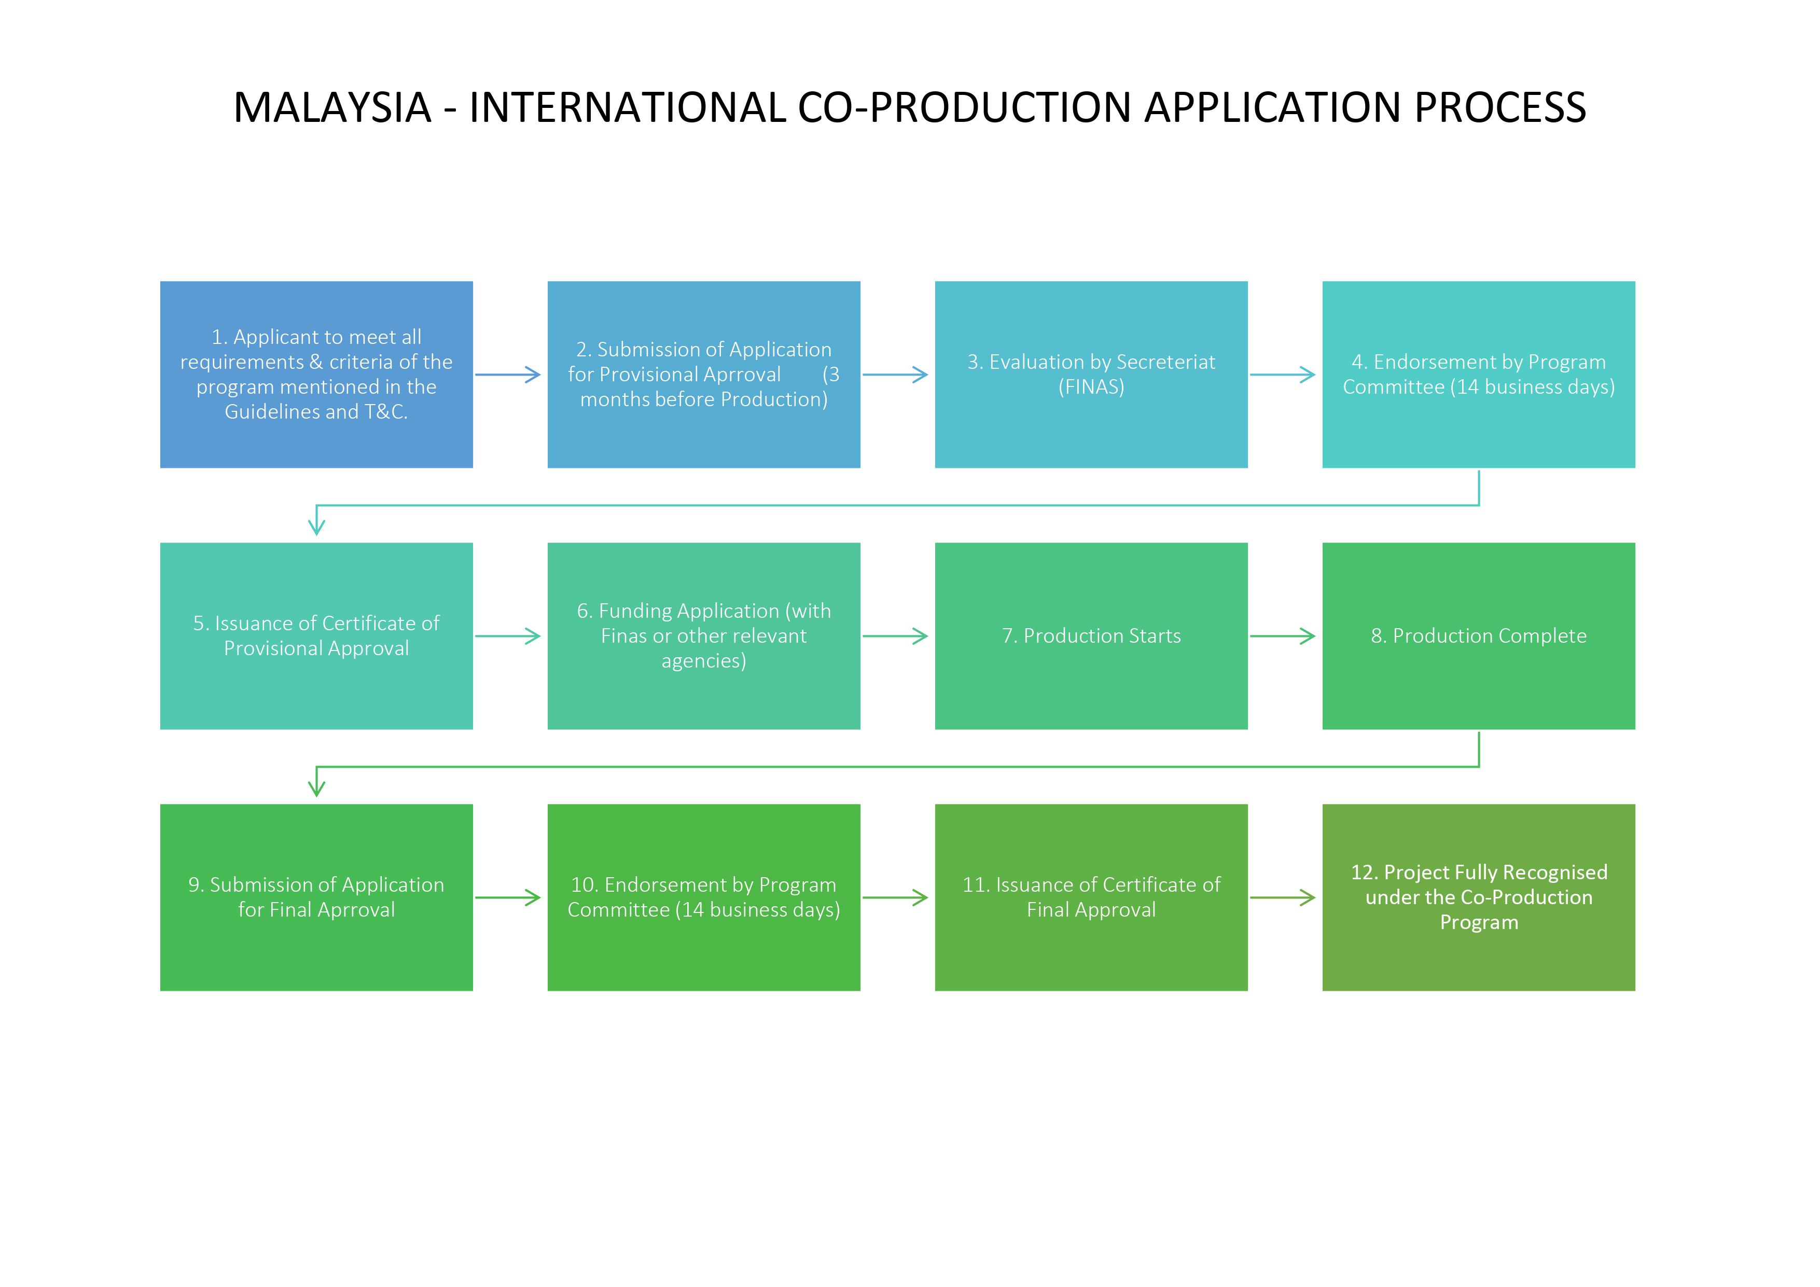Select box '2. Submission of Application for Provisional Aprroval'
Screen dimensions: 1820x1287
coord(704,375)
